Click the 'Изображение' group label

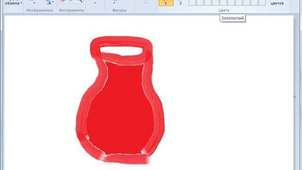[x=40, y=10]
